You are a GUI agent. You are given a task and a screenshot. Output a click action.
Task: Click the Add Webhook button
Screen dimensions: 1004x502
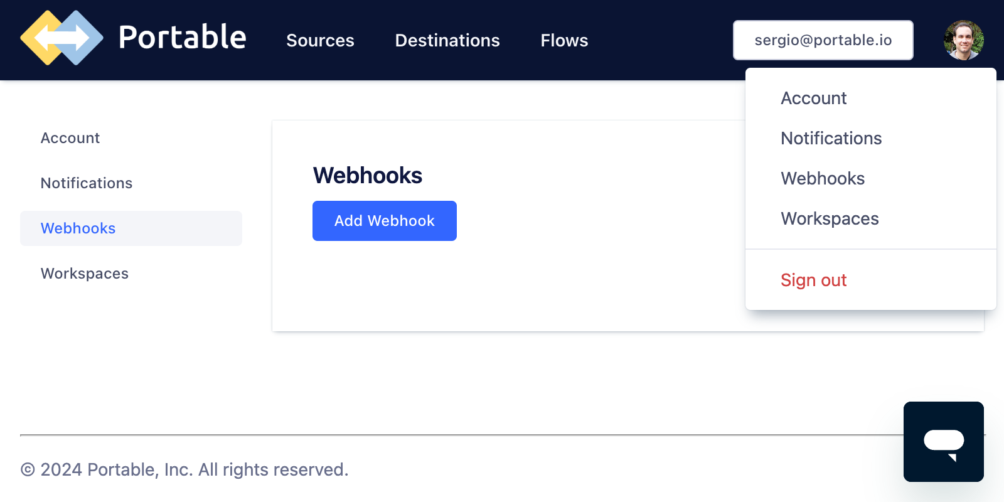click(x=384, y=221)
